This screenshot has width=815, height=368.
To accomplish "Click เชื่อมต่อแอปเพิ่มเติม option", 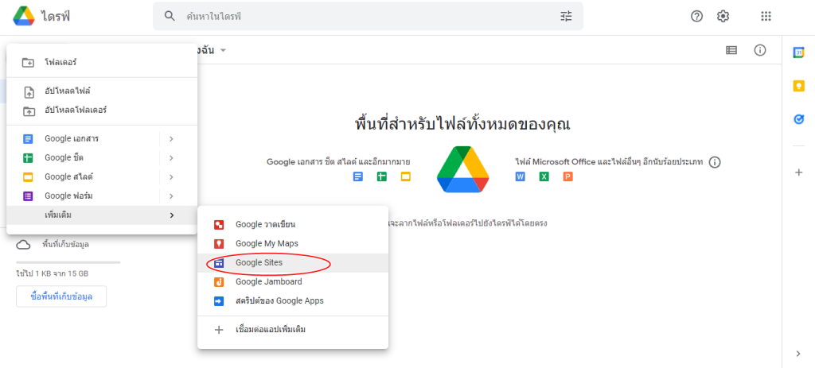I will (x=271, y=329).
